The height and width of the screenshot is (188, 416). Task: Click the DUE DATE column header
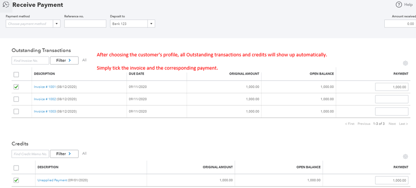coord(136,74)
